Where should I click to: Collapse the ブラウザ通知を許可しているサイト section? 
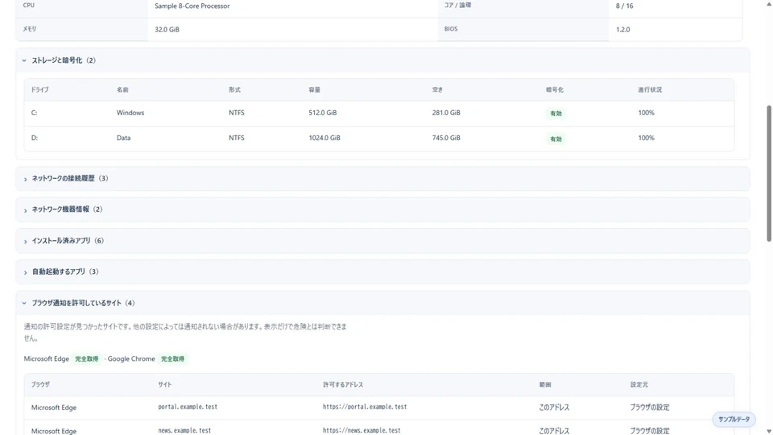pos(382,303)
